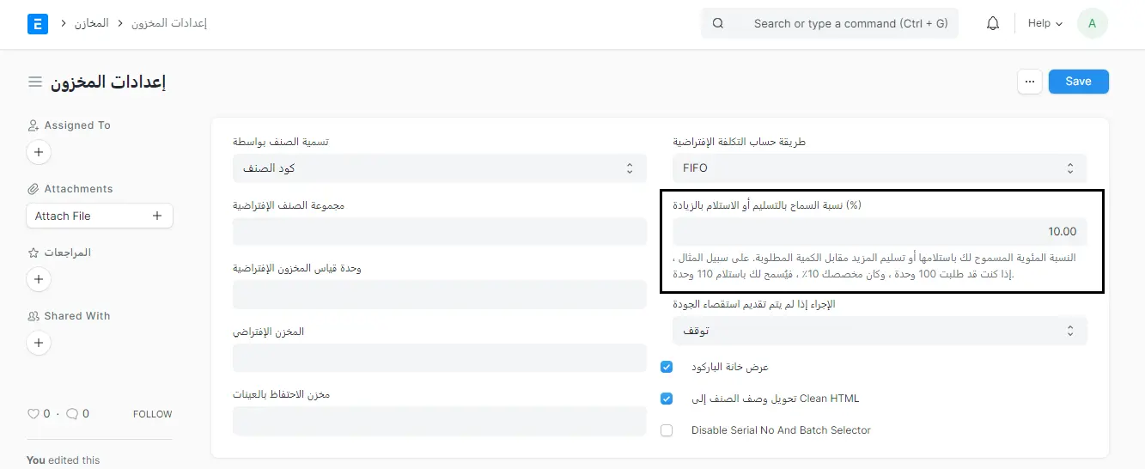Add an assignee with plus button
The height and width of the screenshot is (469, 1145).
[38, 153]
